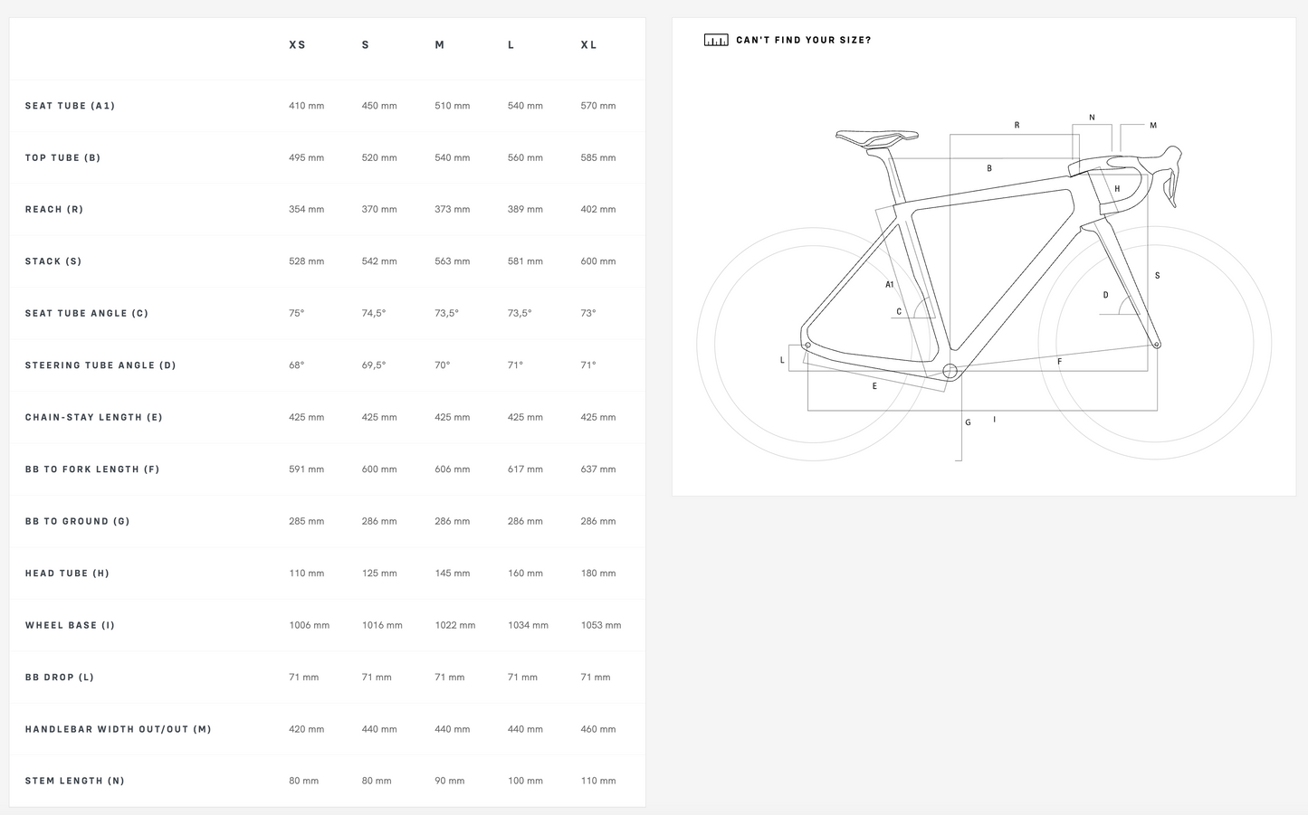This screenshot has height=815, width=1308.
Task: Click the 68° steering tube angle value
Action: [297, 365]
